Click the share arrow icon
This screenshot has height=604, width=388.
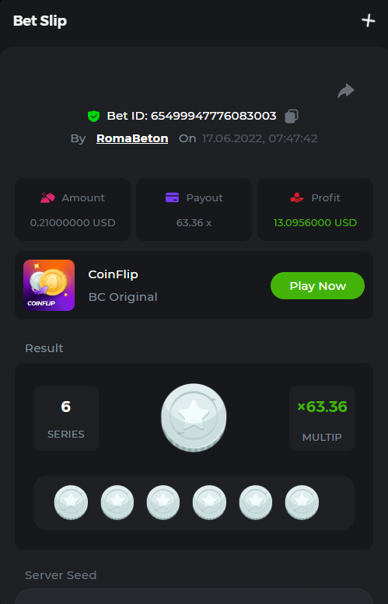tap(345, 91)
